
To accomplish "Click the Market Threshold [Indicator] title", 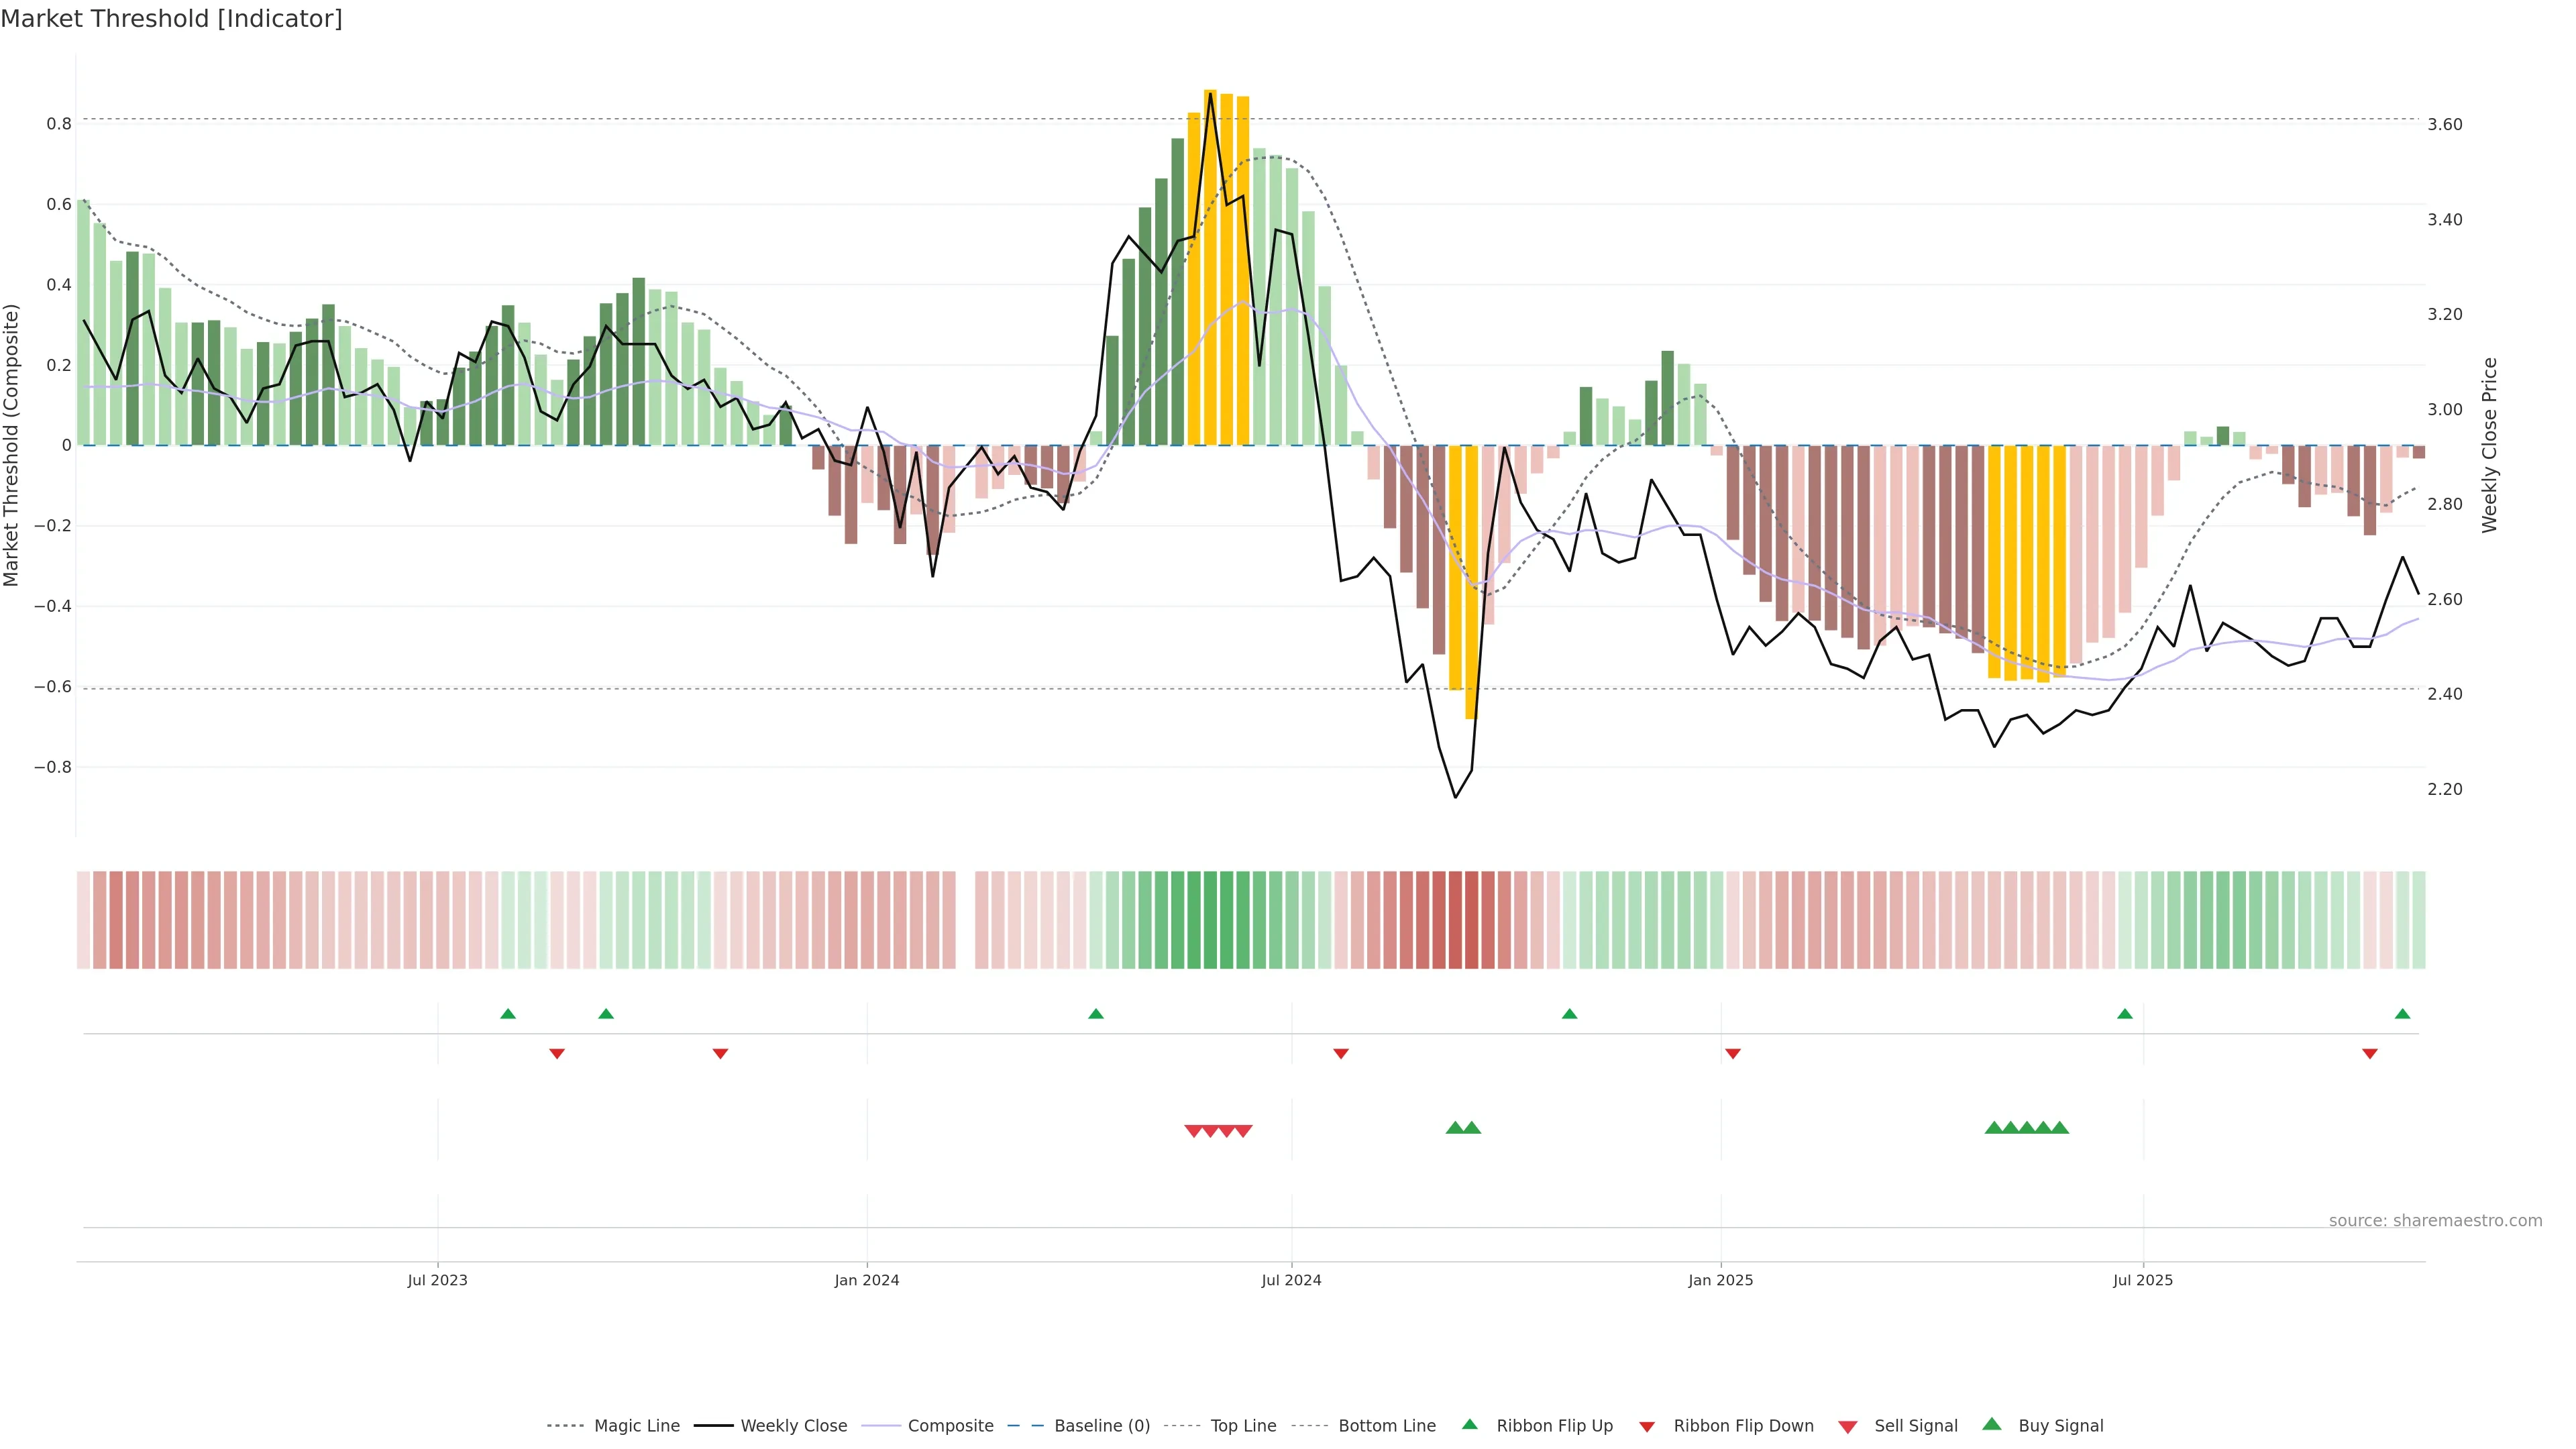I will point(171,19).
